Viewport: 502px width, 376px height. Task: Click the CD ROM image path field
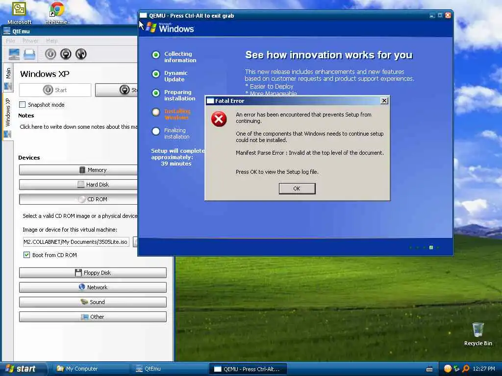click(76, 242)
